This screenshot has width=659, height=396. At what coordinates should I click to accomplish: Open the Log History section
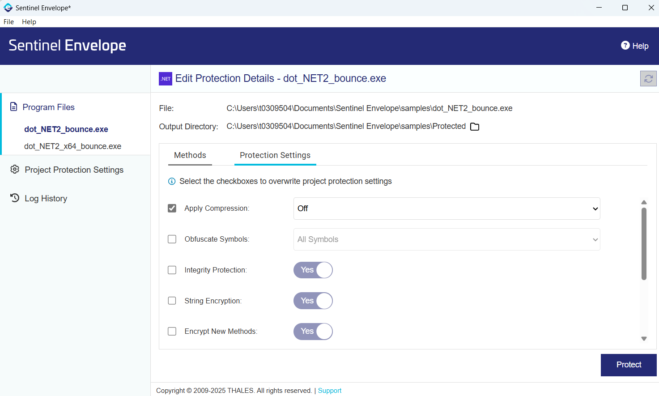[46, 198]
